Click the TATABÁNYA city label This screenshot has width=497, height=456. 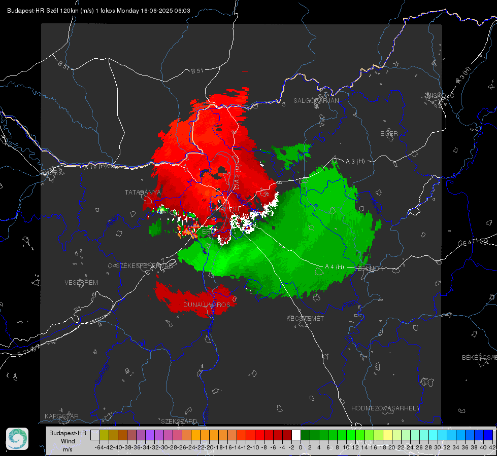[x=143, y=193]
